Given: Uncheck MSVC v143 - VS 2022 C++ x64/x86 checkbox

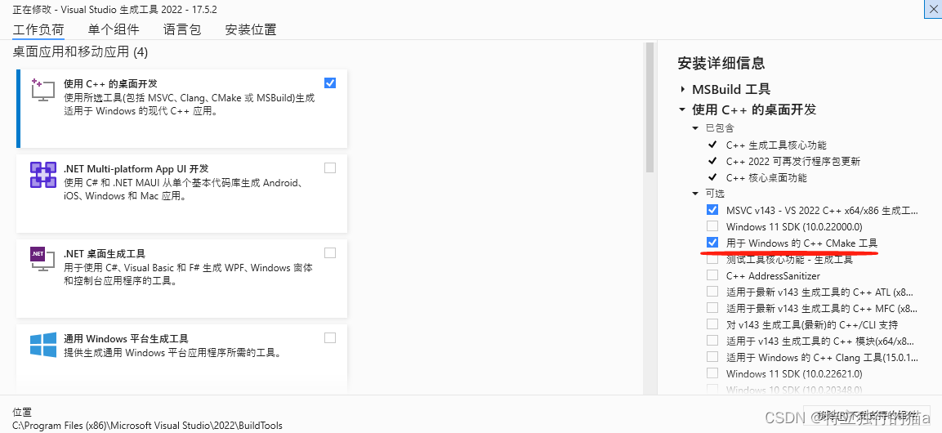Looking at the screenshot, I should tap(712, 210).
